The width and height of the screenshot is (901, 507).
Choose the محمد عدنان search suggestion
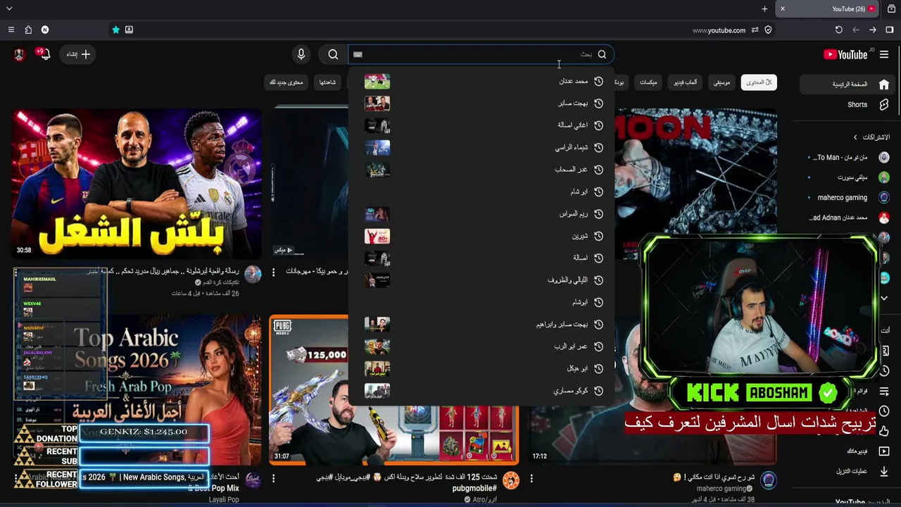point(481,82)
